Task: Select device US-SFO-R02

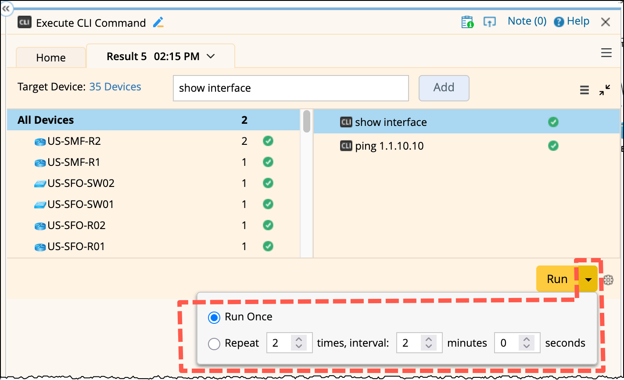Action: (x=153, y=226)
